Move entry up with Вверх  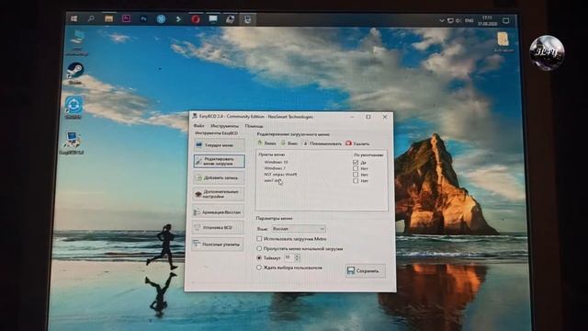[267, 143]
